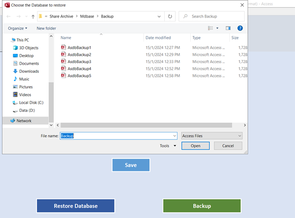
Task: Toggle the preview pane icon
Action: (x=228, y=28)
